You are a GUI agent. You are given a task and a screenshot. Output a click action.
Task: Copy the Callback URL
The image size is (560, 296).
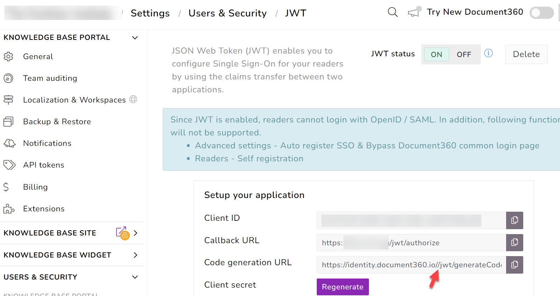tap(514, 242)
